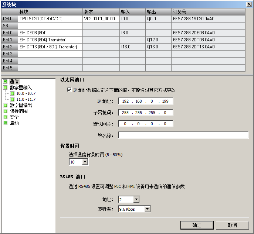
Task: Click the 取消 button
Action: 232,225
